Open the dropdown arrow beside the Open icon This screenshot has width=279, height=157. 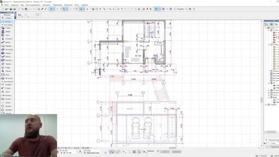click(x=8, y=9)
